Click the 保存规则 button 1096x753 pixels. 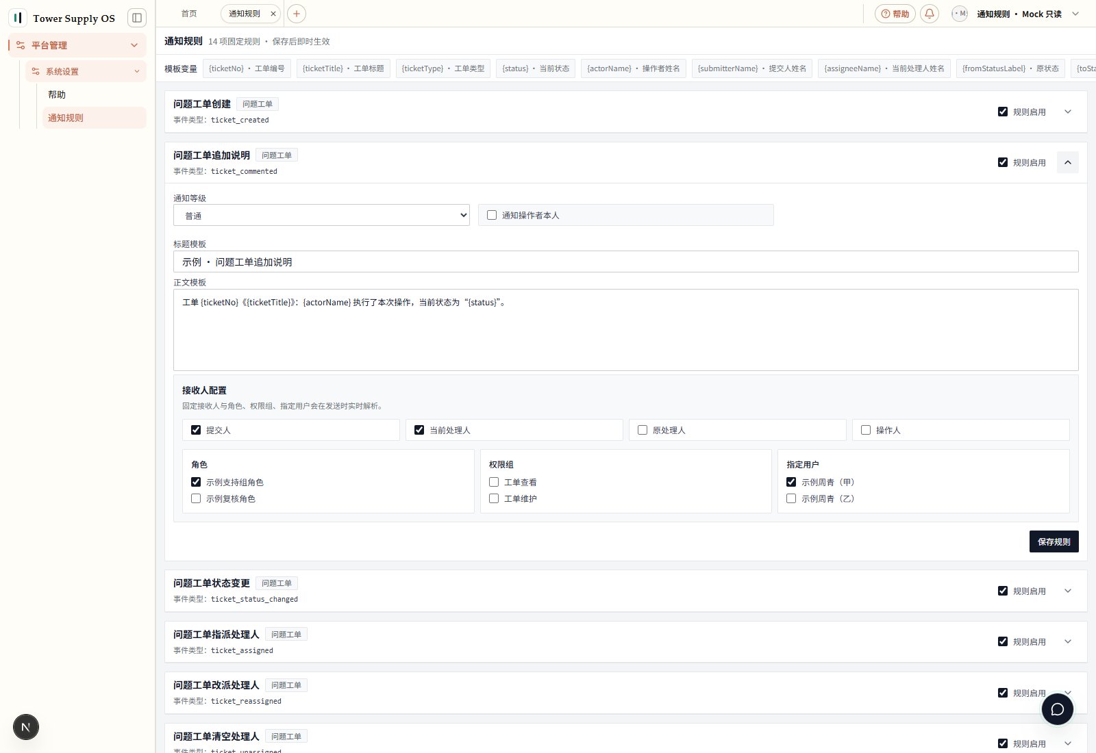tap(1054, 541)
